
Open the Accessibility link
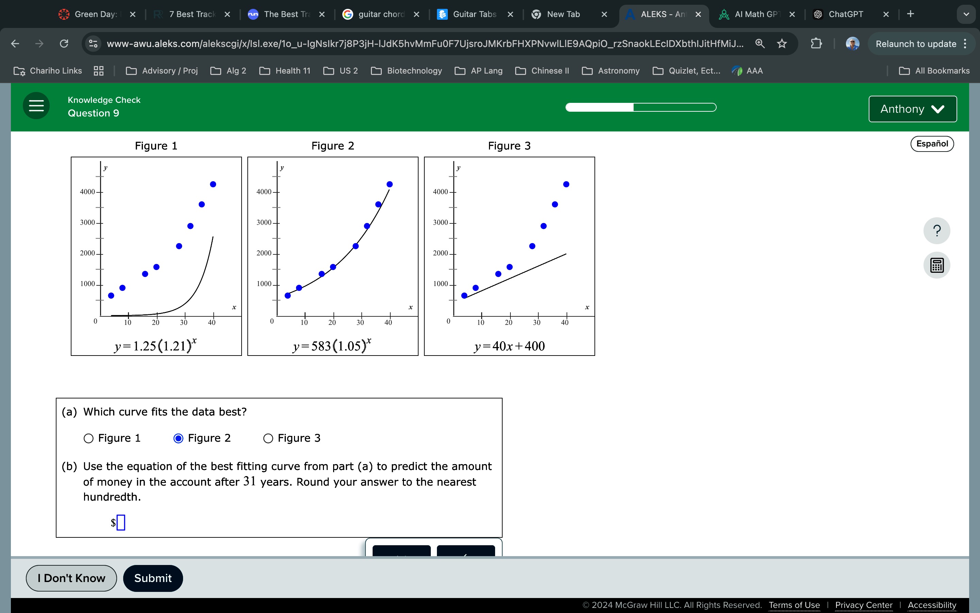pos(932,605)
